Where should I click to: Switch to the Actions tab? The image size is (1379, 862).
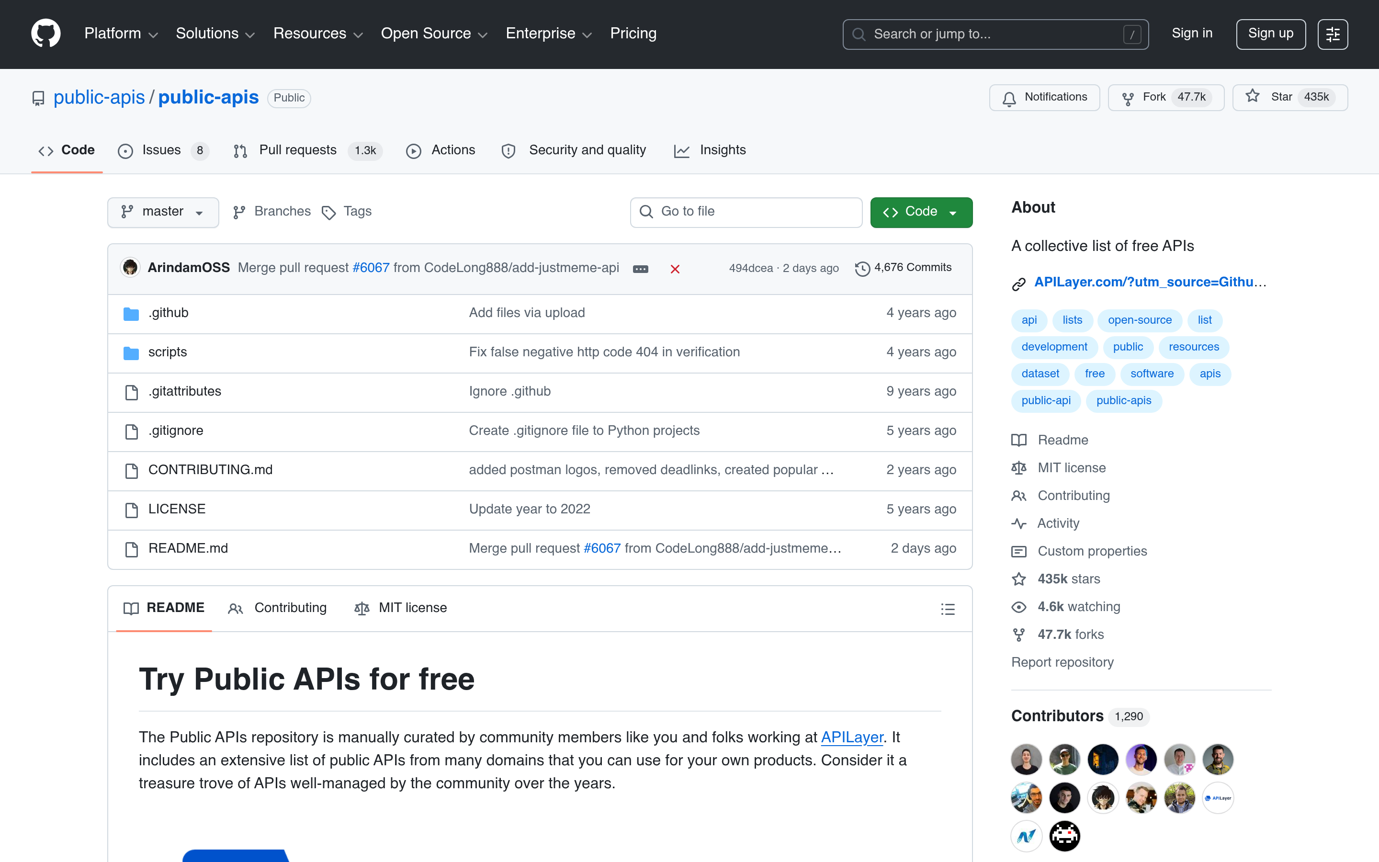441,150
